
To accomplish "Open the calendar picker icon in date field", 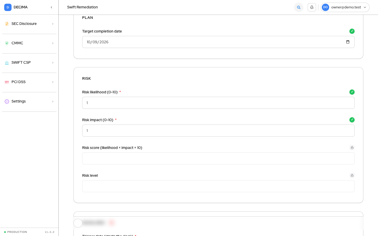I will pyautogui.click(x=348, y=42).
